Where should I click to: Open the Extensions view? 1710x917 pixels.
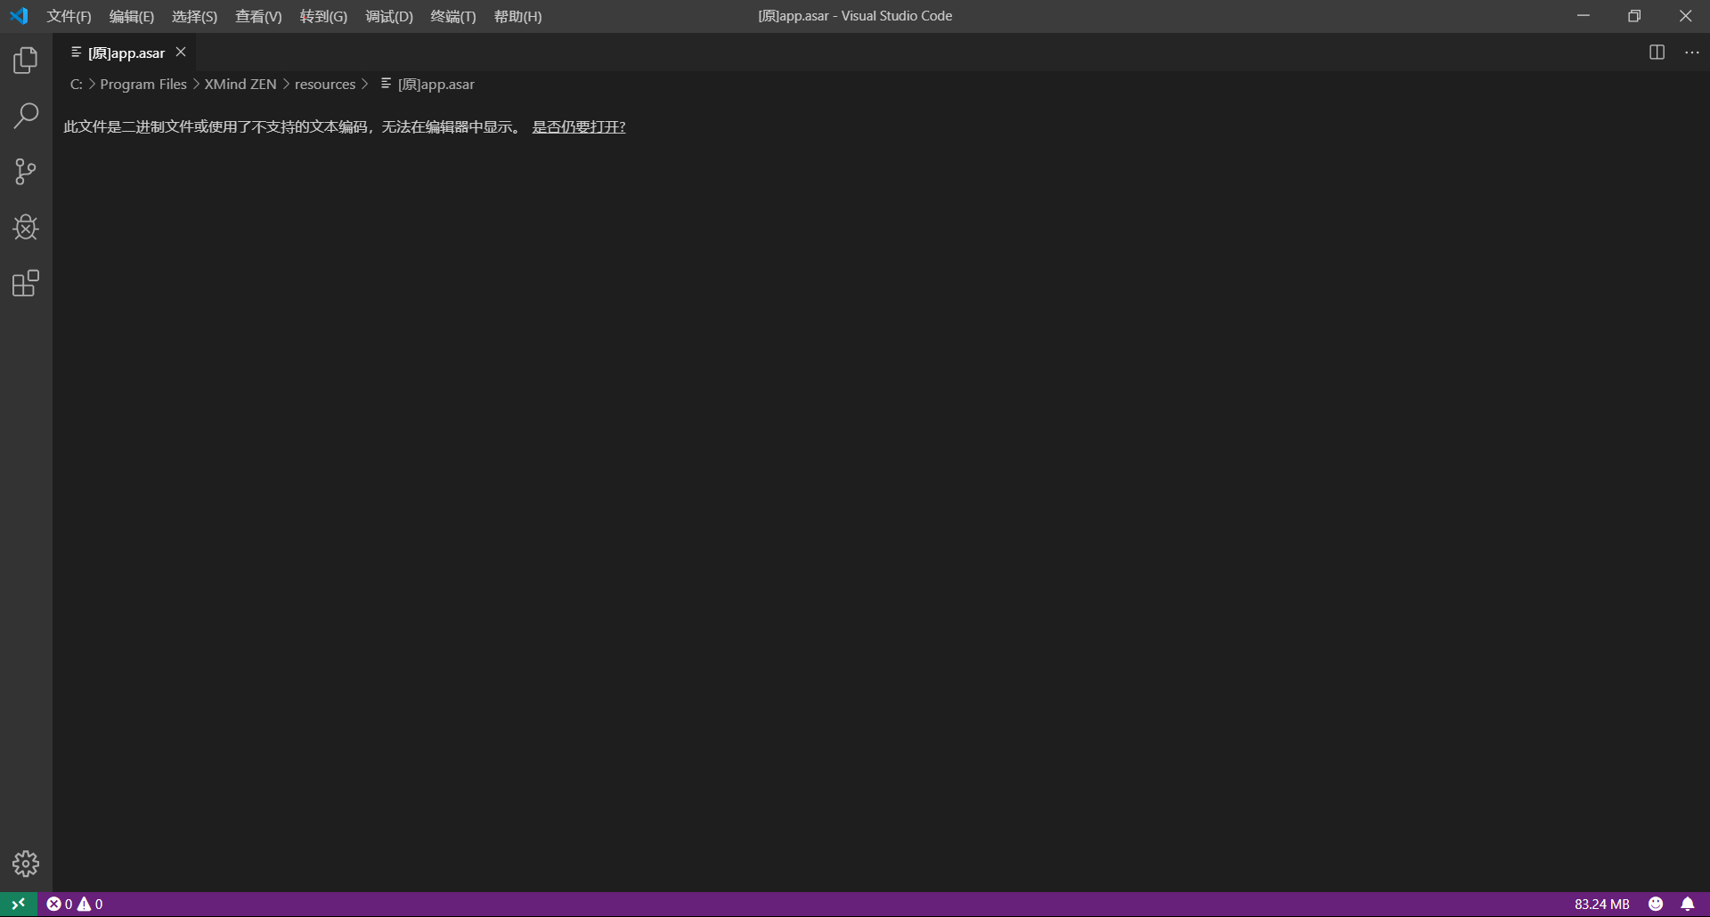pos(26,283)
